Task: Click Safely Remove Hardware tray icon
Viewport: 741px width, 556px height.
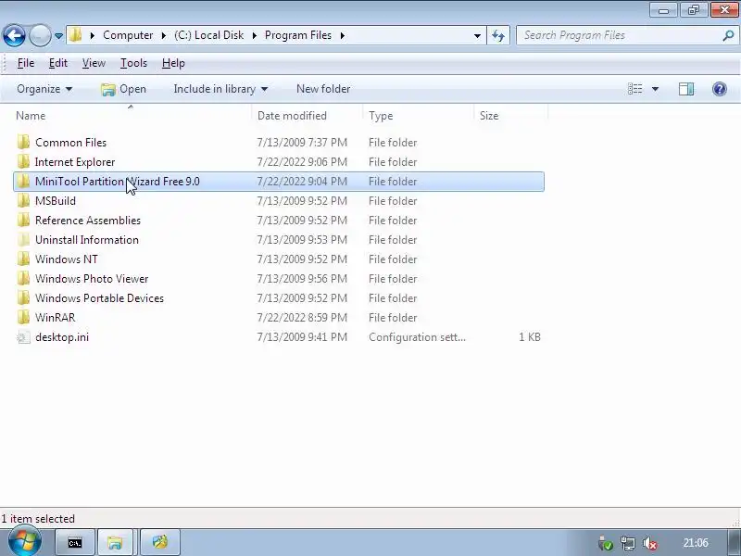Action: click(606, 543)
